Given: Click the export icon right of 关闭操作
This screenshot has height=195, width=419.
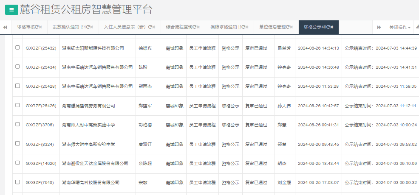Looking at the screenshot, I should [417, 27].
